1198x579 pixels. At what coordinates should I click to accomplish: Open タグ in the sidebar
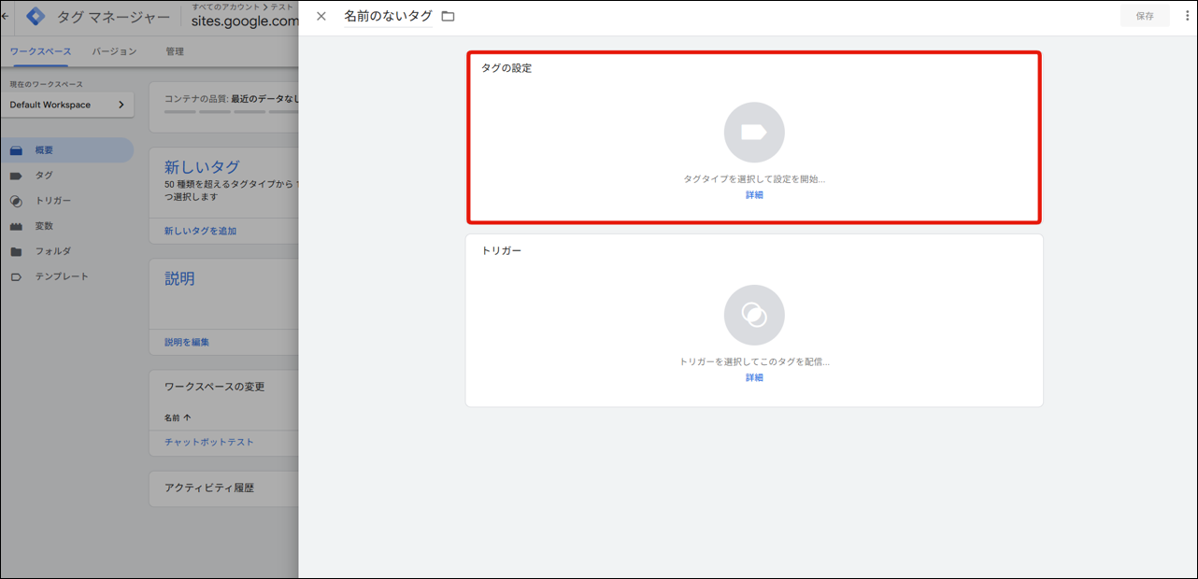pos(44,176)
